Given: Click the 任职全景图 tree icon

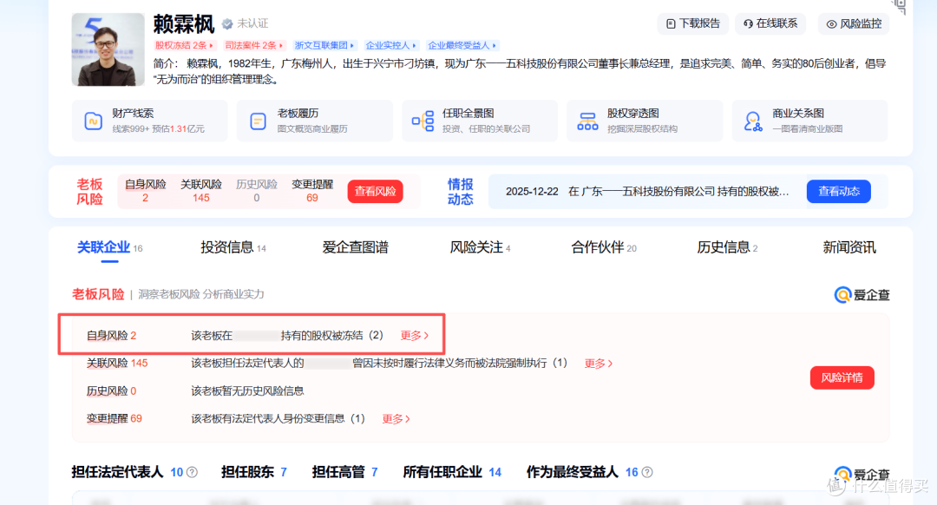Looking at the screenshot, I should pyautogui.click(x=423, y=121).
